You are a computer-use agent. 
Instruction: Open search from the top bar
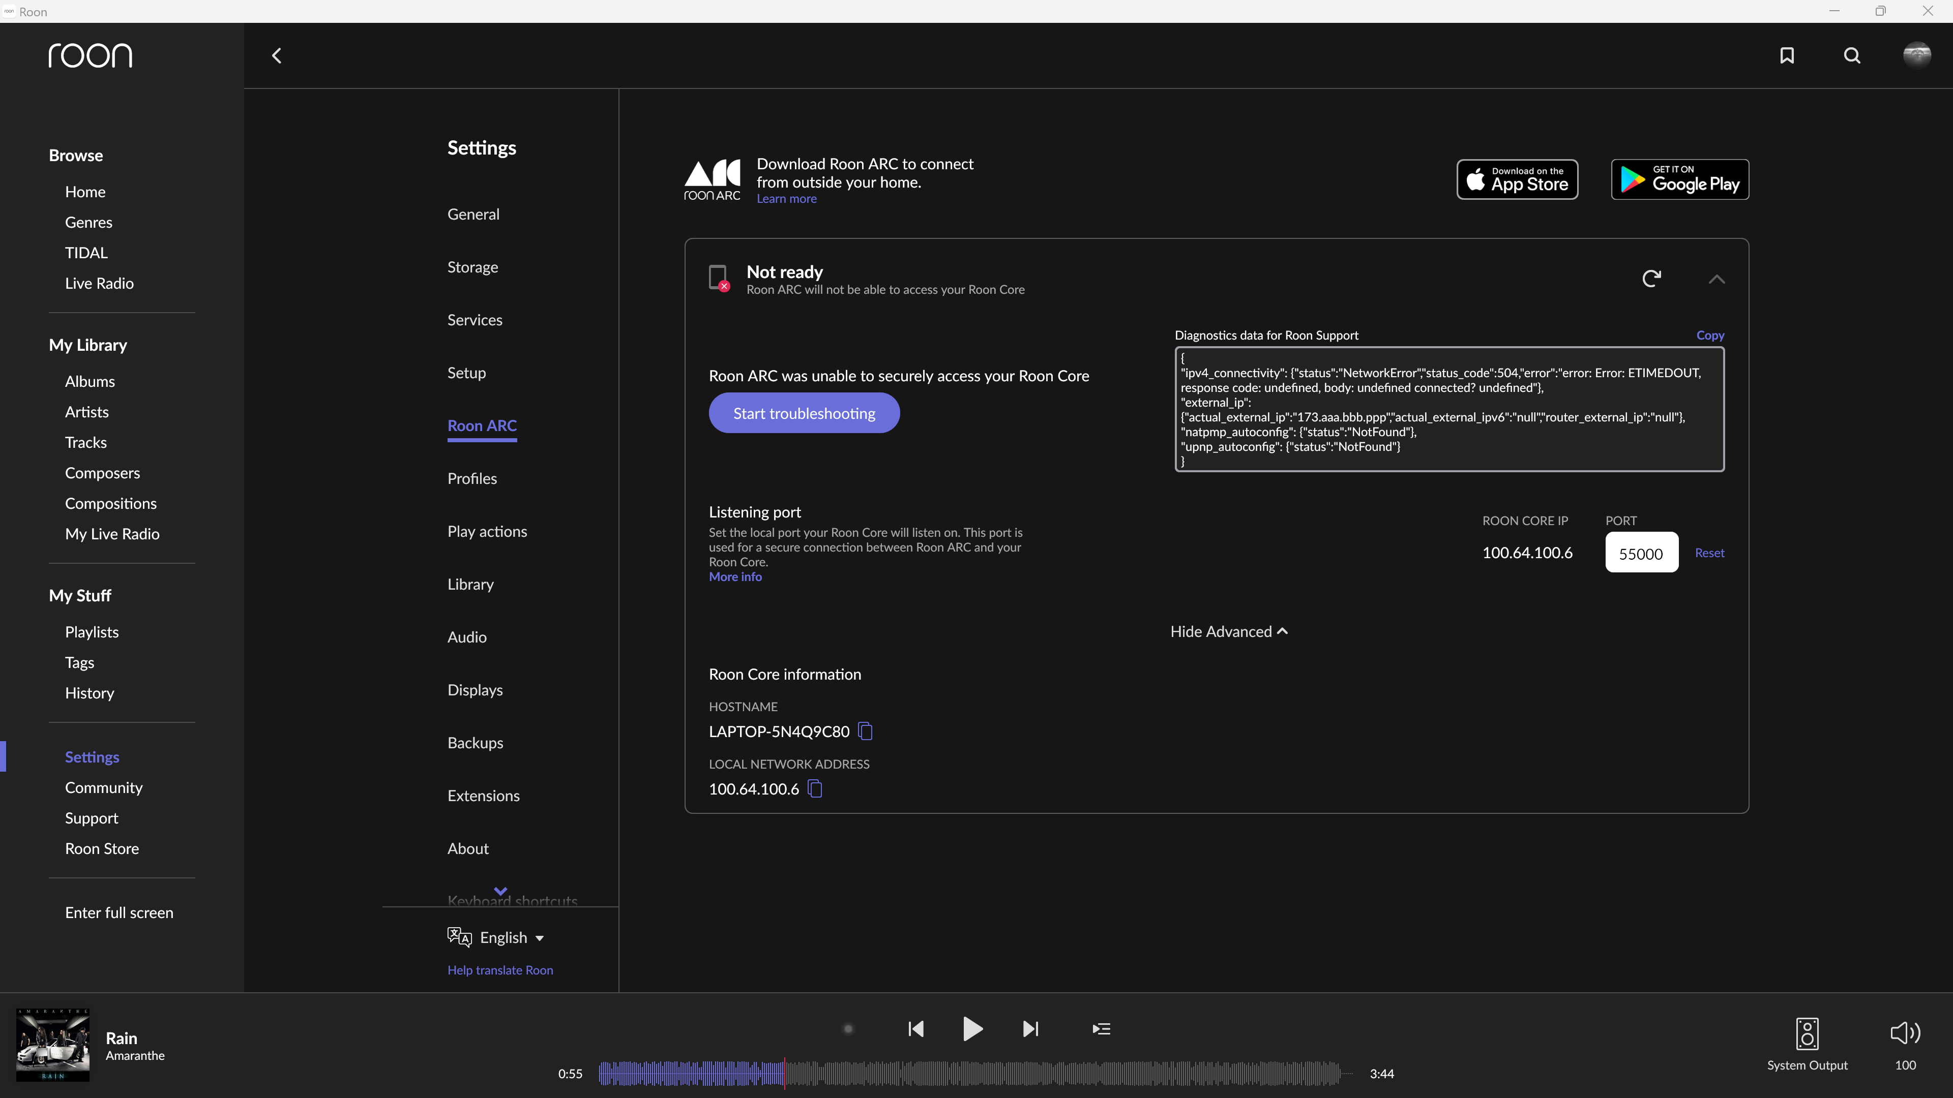[x=1851, y=55]
